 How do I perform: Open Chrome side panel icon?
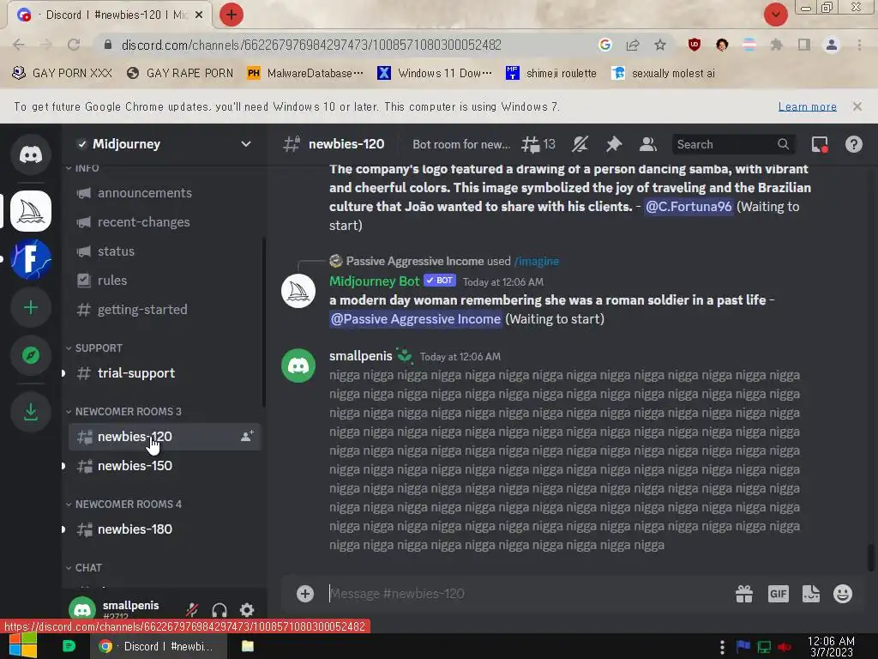tap(804, 45)
